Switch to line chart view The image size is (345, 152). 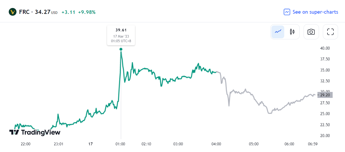click(x=278, y=32)
